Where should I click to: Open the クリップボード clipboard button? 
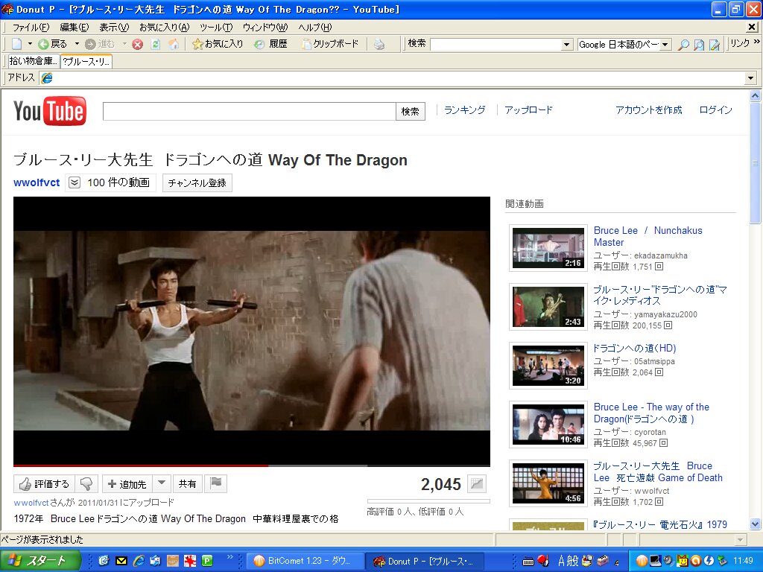coord(330,44)
